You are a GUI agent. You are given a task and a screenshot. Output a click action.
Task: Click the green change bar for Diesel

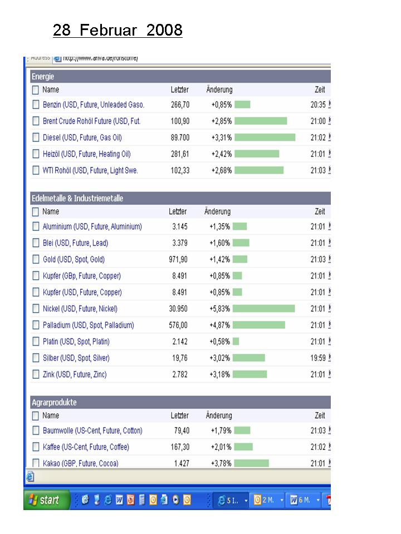click(x=265, y=137)
